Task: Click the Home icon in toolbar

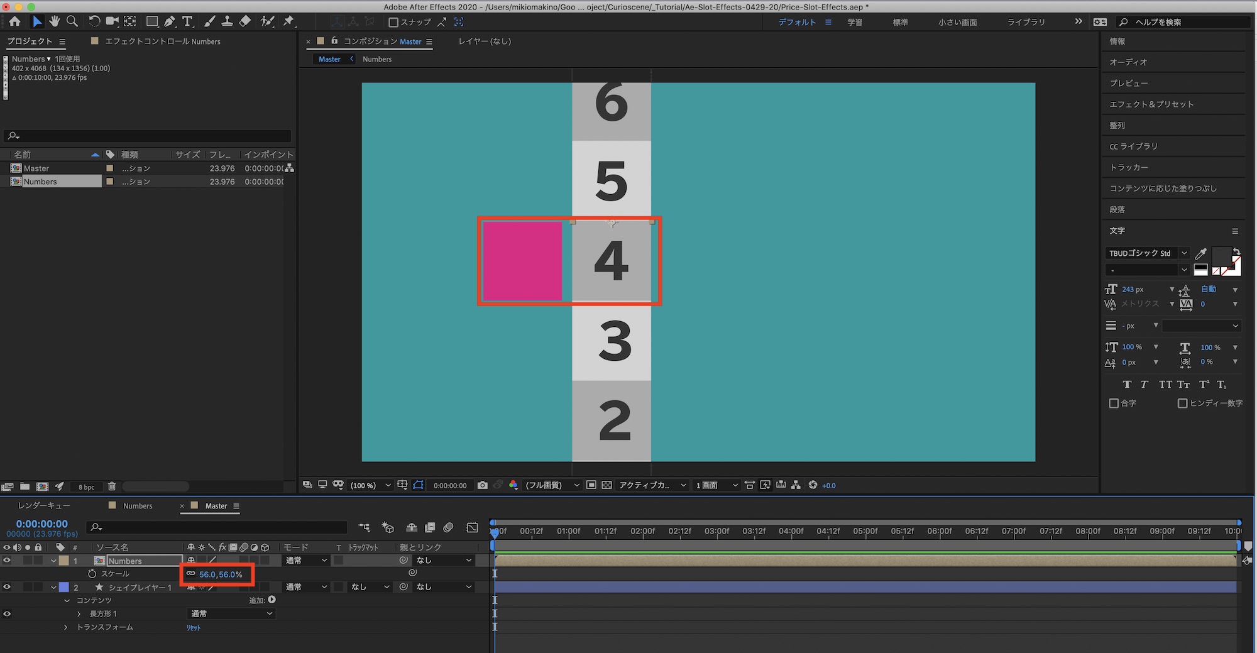Action: [14, 21]
